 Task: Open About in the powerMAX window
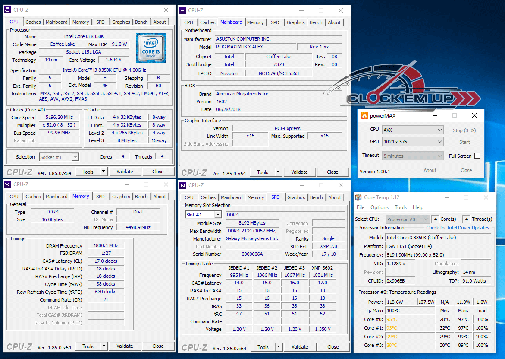430,170
